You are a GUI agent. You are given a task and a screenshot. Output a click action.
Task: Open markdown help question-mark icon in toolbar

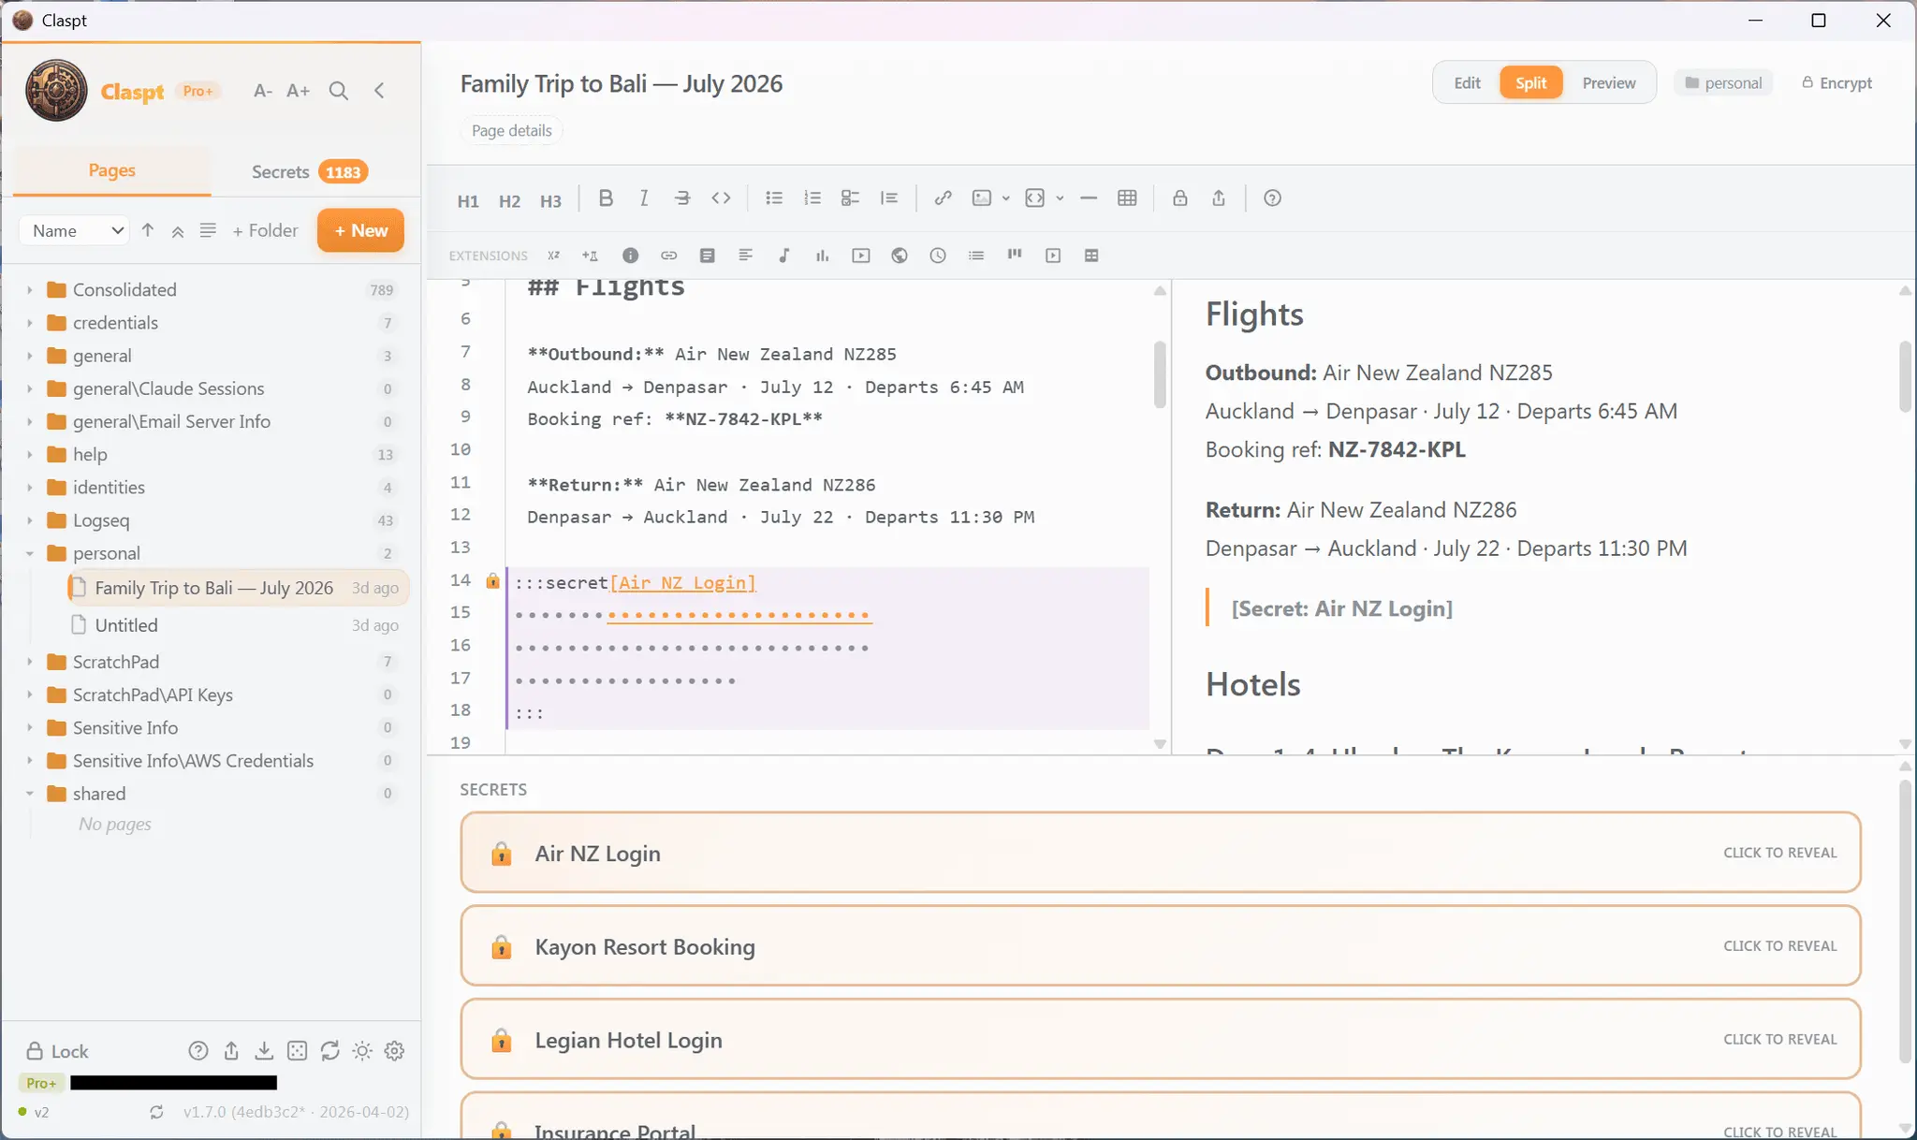(1272, 198)
